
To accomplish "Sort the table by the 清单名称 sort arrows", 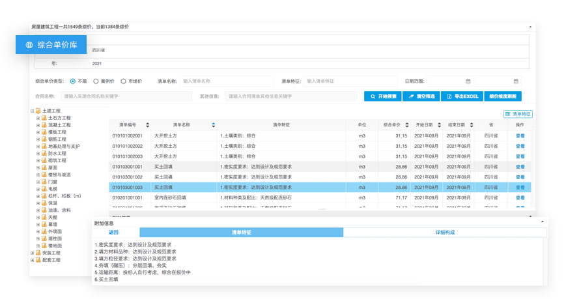I will pyautogui.click(x=214, y=125).
